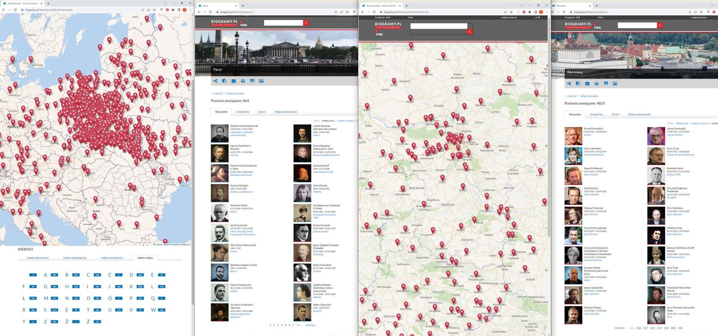Click the share icon on the Paryż page
Image resolution: width=718 pixels, height=336 pixels.
click(x=215, y=81)
